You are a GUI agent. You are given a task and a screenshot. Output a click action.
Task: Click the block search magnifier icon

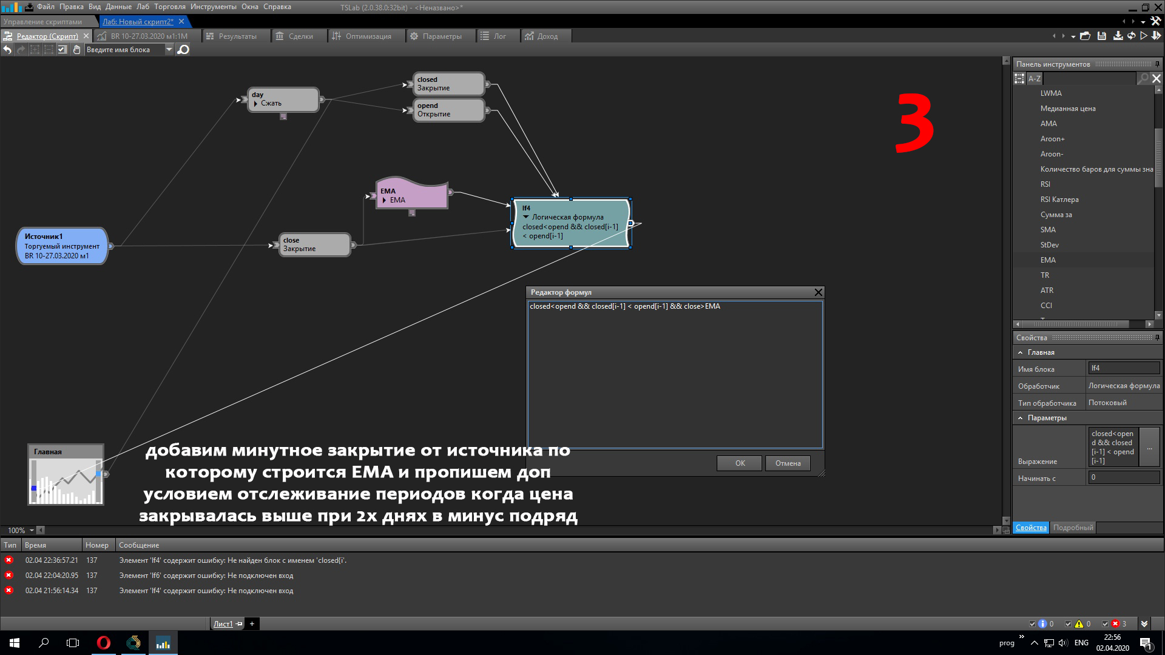183,50
